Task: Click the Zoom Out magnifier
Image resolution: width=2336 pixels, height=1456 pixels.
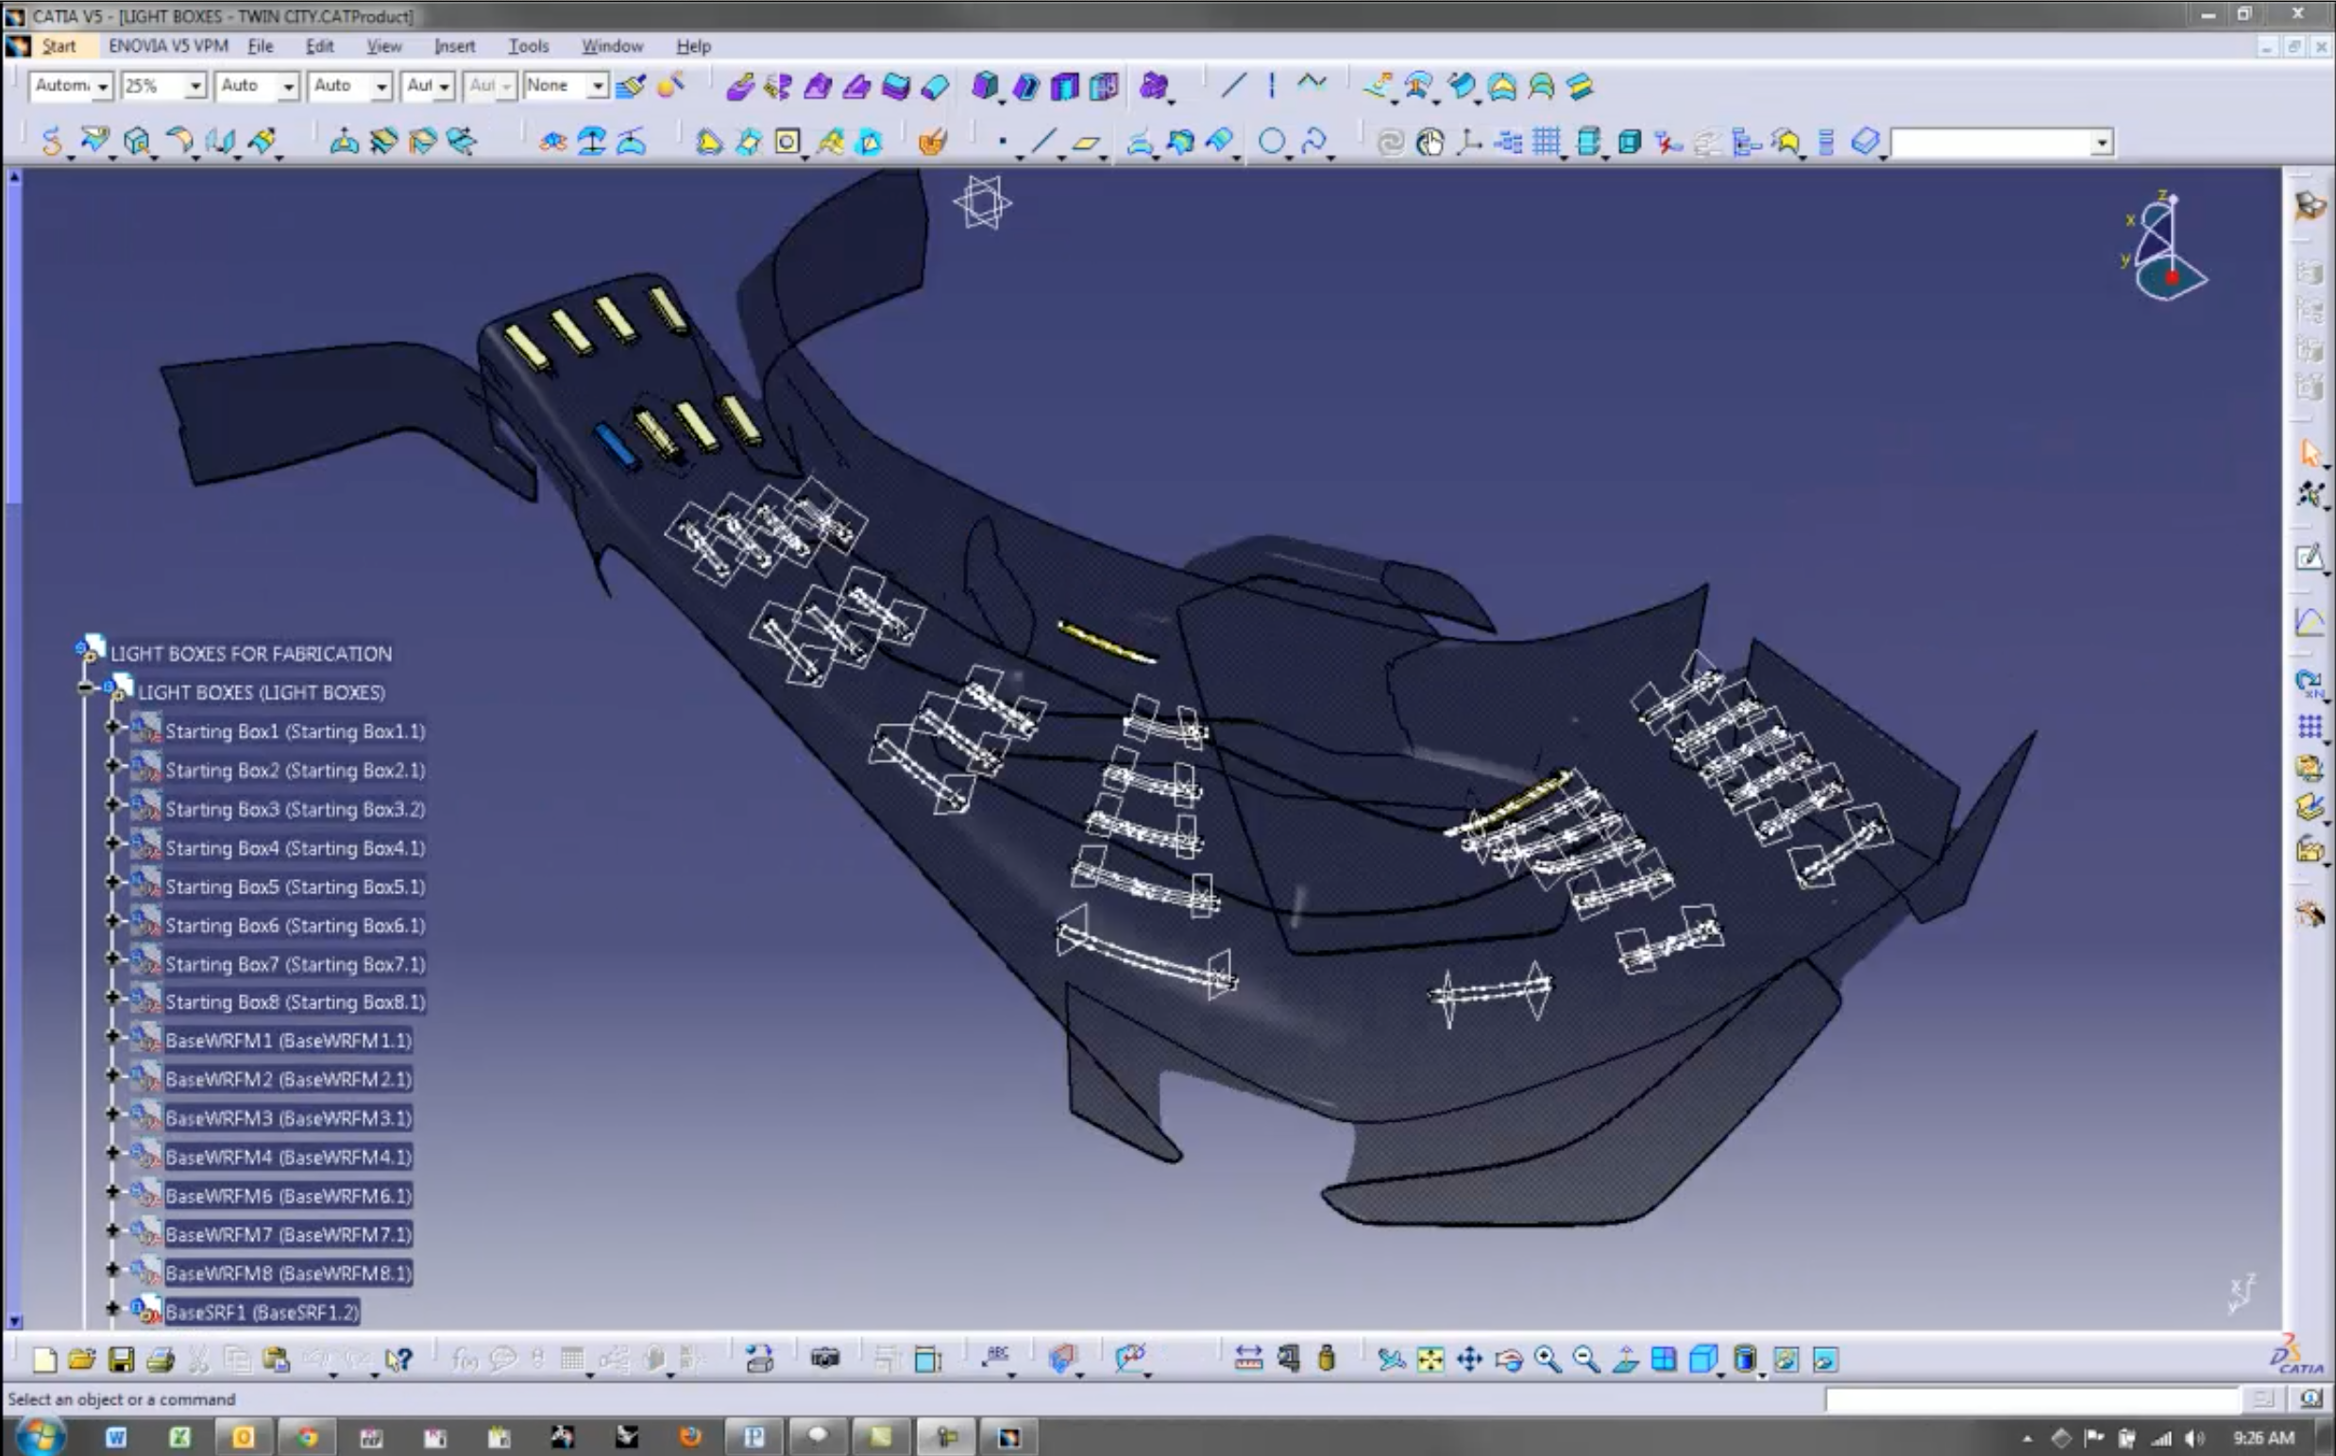Action: [1586, 1359]
